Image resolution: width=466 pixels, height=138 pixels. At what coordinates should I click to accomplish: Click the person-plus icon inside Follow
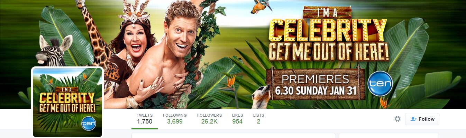pos(413,119)
